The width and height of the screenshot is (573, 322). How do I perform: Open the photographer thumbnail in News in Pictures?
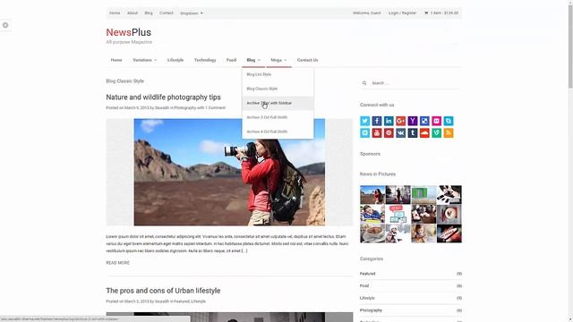coord(372,195)
